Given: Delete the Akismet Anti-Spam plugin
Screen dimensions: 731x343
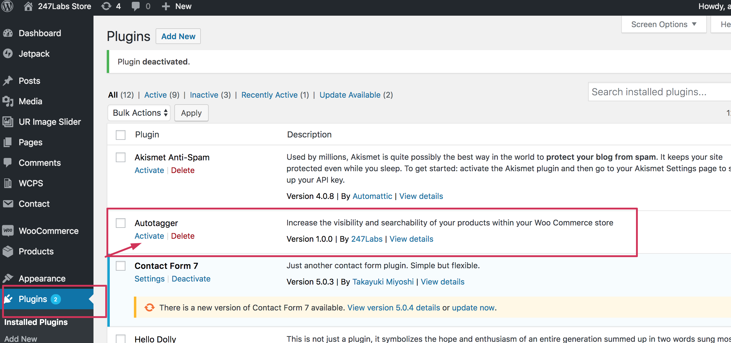Looking at the screenshot, I should tap(183, 170).
